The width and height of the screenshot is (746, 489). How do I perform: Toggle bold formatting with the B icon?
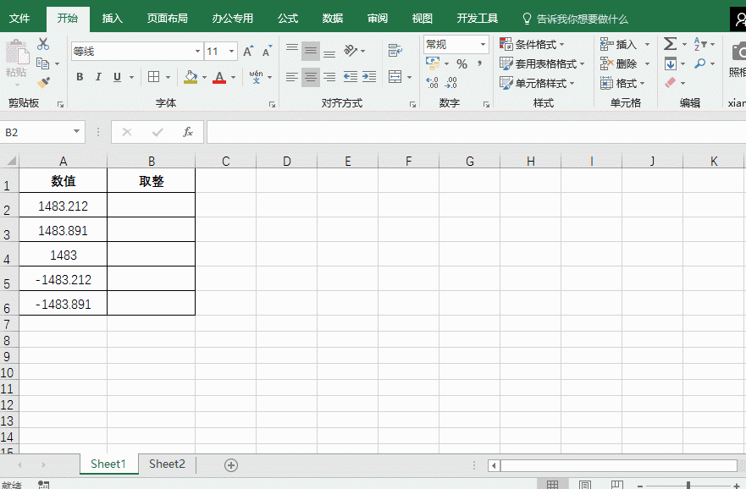[80, 76]
